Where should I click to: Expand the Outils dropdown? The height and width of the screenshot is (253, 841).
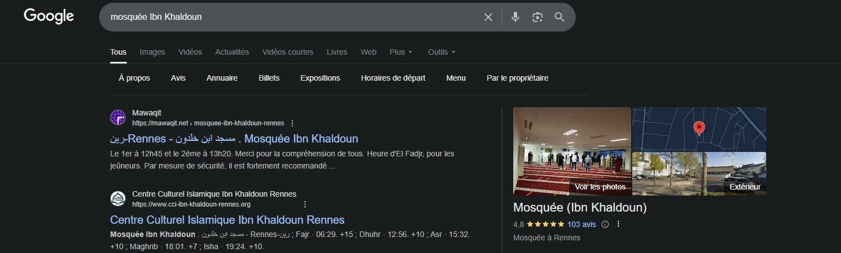[x=441, y=52]
